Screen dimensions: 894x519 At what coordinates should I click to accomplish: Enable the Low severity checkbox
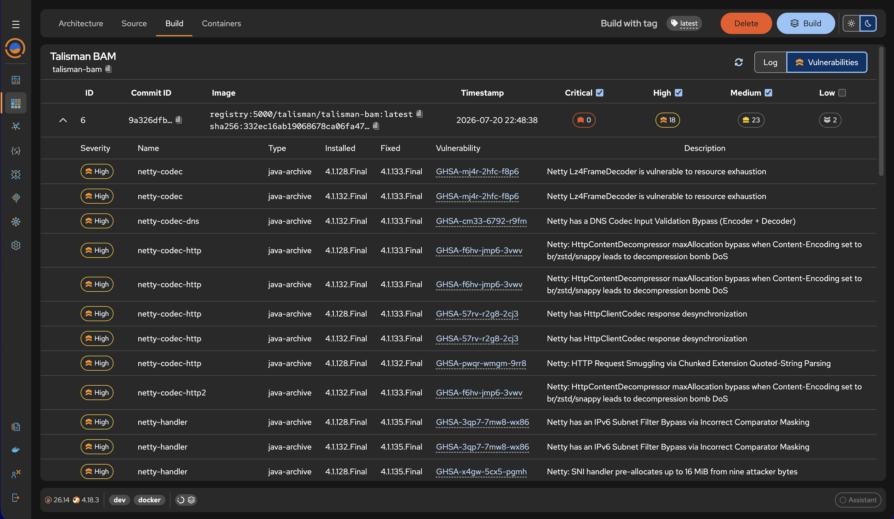coord(842,92)
